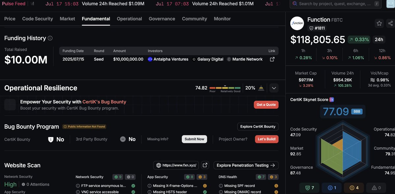Click the CertiK Skynet Score badge icon

(332, 99)
